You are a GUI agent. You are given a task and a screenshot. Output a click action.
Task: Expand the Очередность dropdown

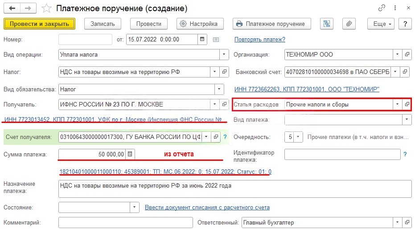tap(298, 137)
